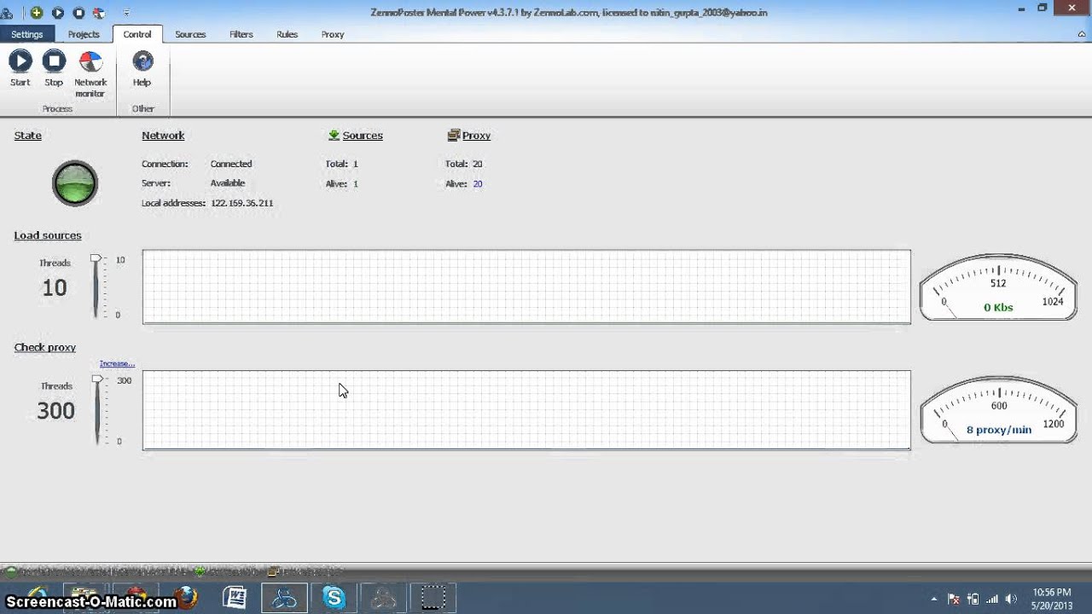Click the State heading
This screenshot has width=1092, height=614.
click(x=28, y=136)
